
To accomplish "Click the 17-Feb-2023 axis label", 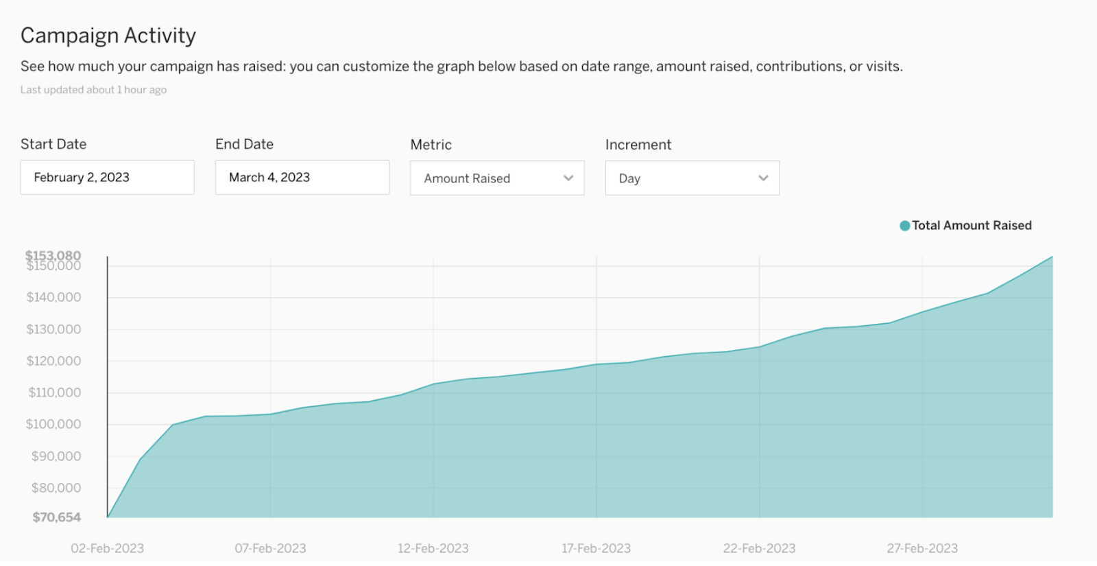I will (596, 549).
